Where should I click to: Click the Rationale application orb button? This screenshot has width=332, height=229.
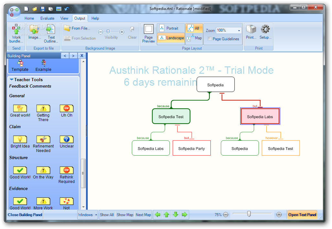pos(14,12)
